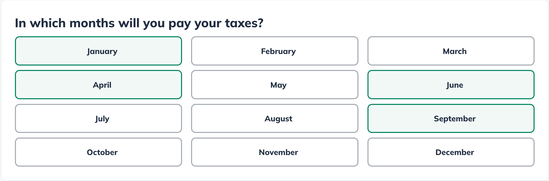The width and height of the screenshot is (549, 181).
Task: Click the July button in the first column
Action: 102,119
